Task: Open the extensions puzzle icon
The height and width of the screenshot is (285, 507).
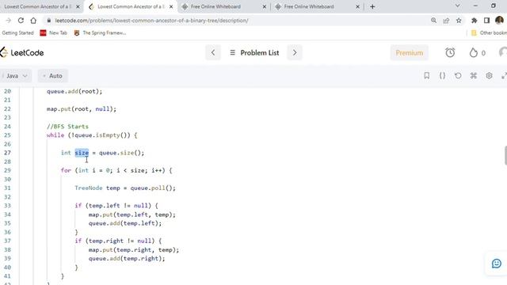Action: point(475,21)
